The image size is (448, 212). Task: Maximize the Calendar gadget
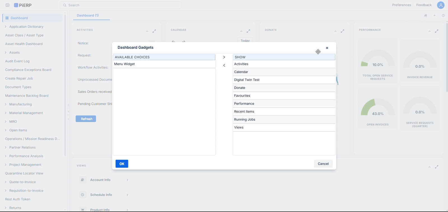point(248,31)
